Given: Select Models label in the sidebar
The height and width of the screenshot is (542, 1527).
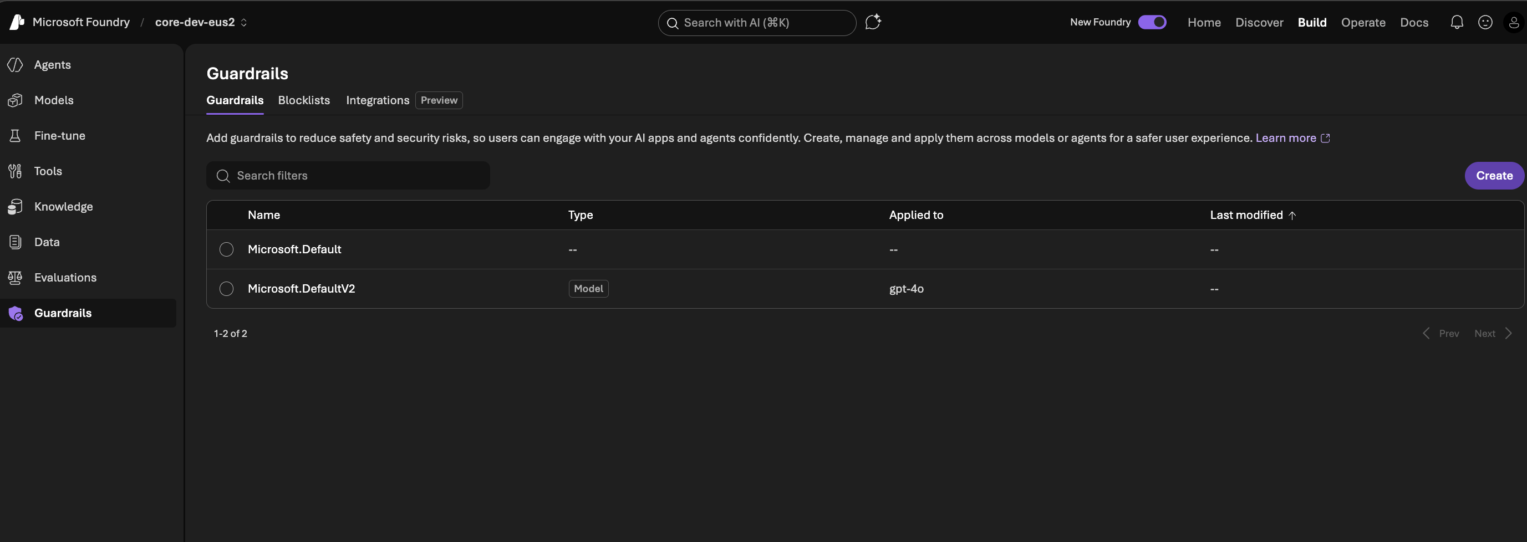Looking at the screenshot, I should (x=54, y=100).
